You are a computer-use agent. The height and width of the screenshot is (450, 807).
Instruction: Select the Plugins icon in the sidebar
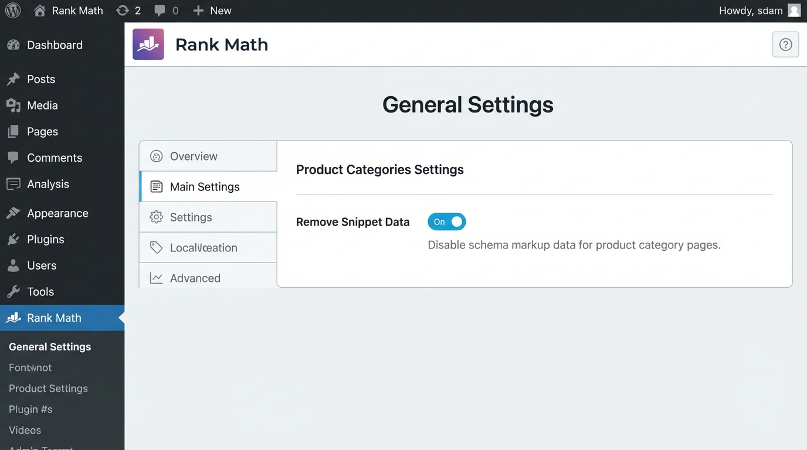tap(13, 239)
